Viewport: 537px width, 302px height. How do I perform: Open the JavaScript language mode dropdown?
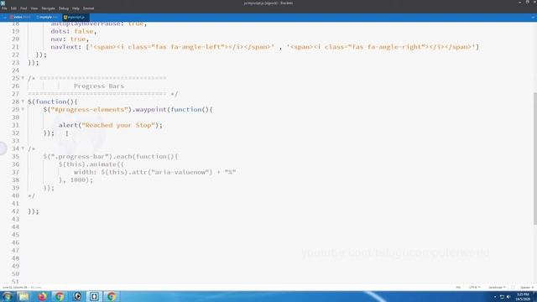pos(497,287)
